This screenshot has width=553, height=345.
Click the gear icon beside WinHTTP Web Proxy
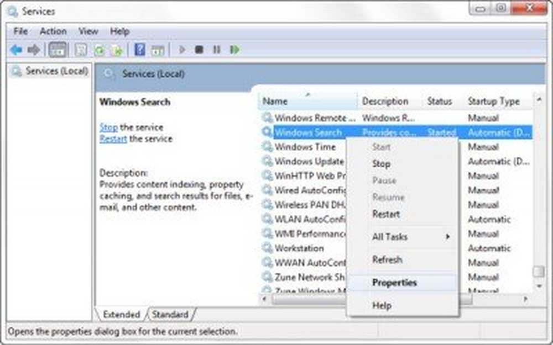coord(268,176)
